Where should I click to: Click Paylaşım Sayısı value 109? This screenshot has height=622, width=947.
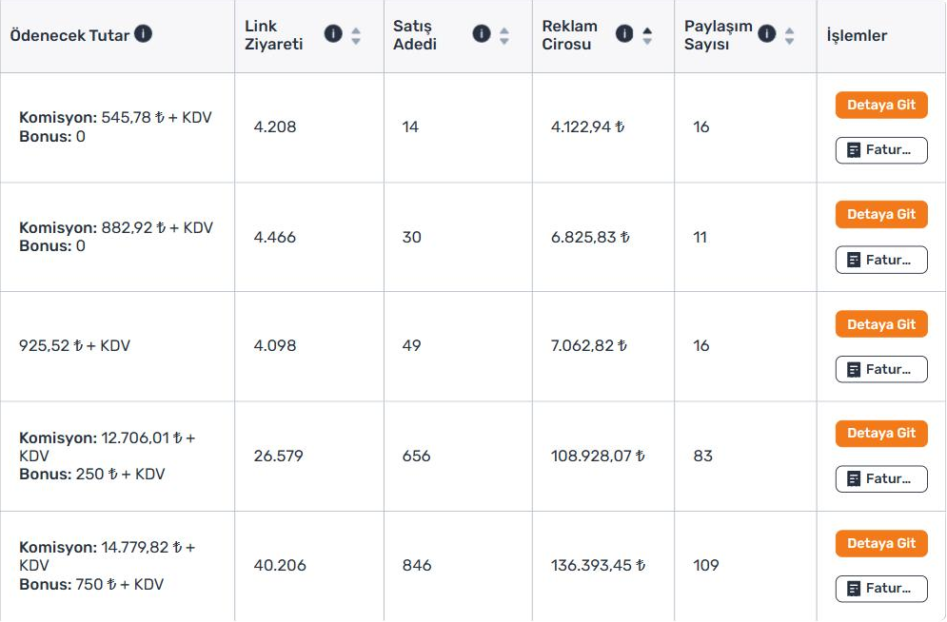pyautogui.click(x=706, y=565)
